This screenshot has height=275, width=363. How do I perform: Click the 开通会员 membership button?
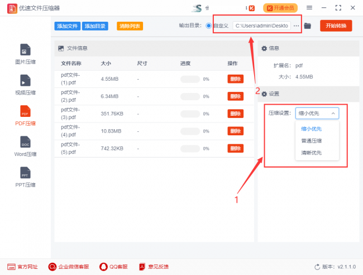click(280, 8)
